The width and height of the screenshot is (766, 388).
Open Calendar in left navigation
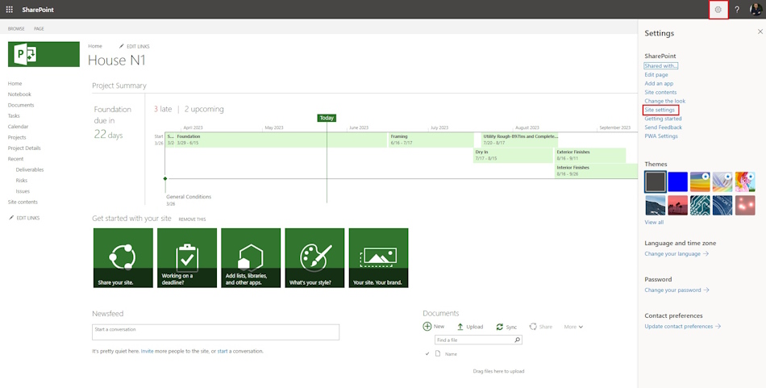pyautogui.click(x=18, y=127)
